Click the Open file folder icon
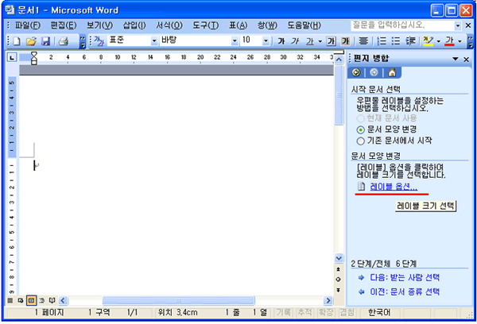The image size is (477, 324). pos(30,40)
